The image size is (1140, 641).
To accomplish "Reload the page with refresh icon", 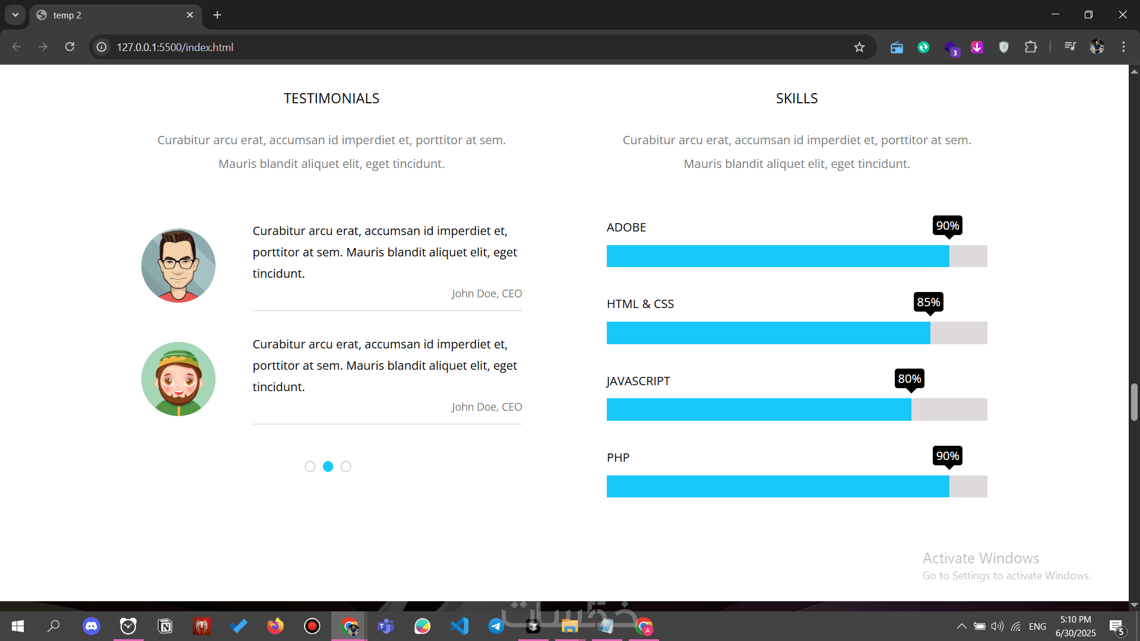I will [x=69, y=47].
